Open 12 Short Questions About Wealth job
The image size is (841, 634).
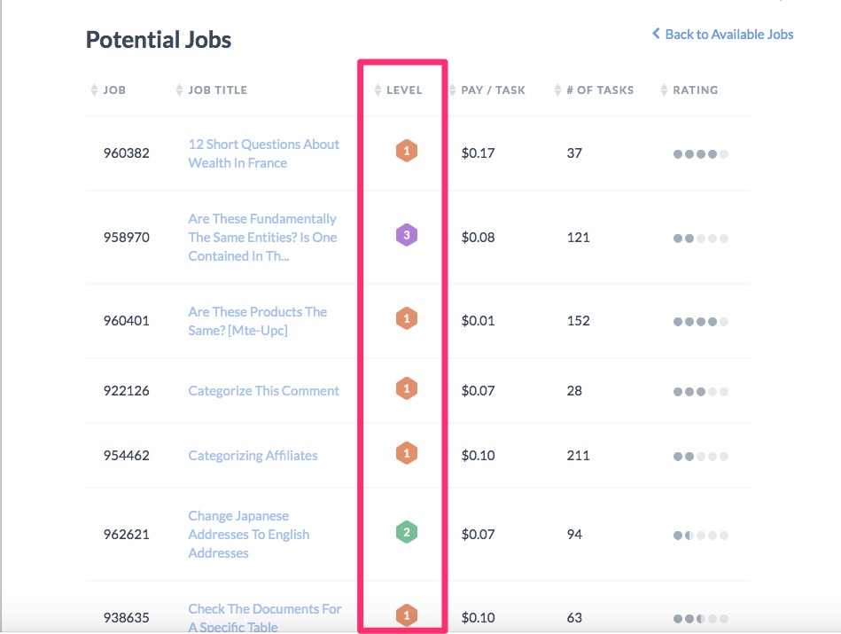pos(263,153)
